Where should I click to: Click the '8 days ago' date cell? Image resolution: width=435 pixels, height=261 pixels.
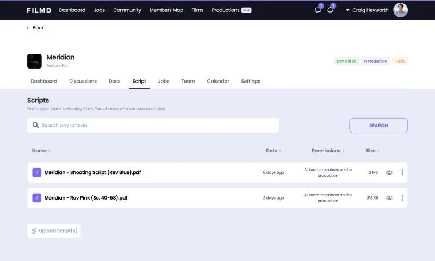click(274, 172)
